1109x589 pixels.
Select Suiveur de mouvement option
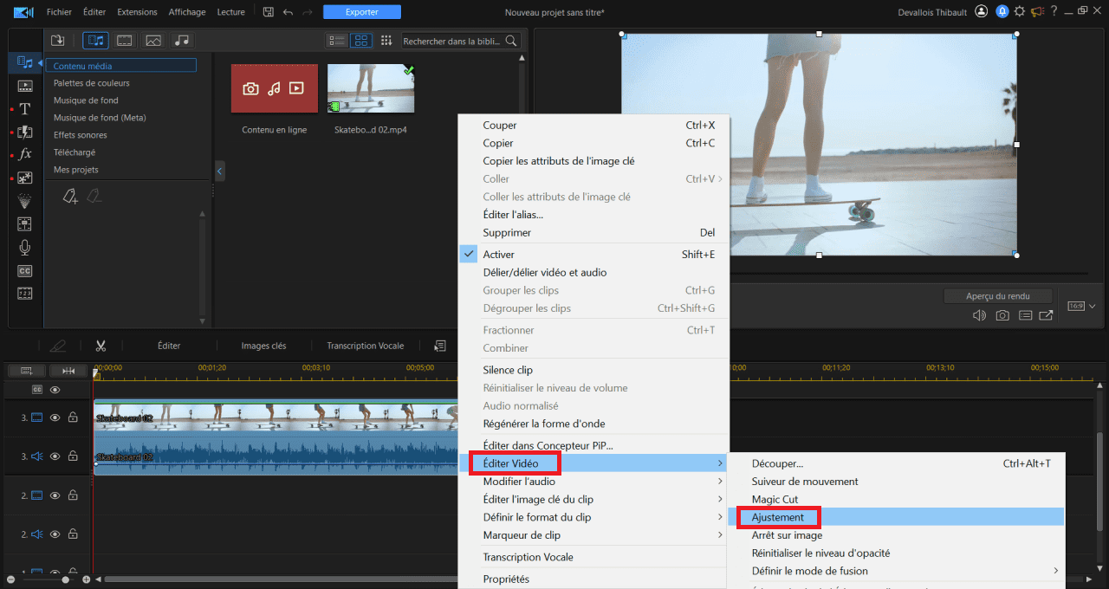point(896,482)
